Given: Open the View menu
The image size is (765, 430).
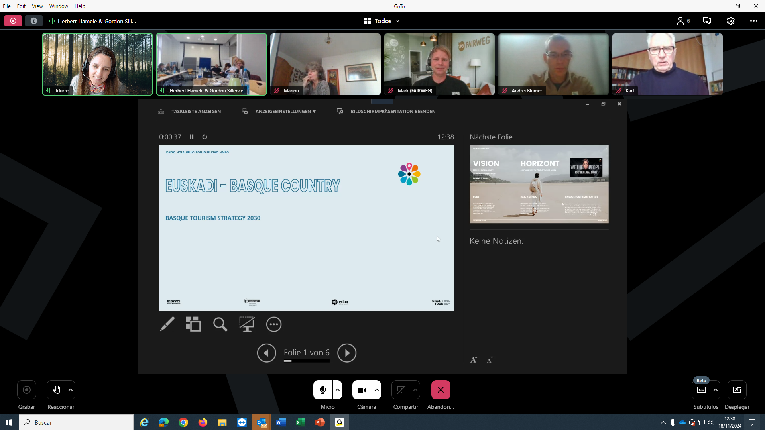Looking at the screenshot, I should click(37, 6).
